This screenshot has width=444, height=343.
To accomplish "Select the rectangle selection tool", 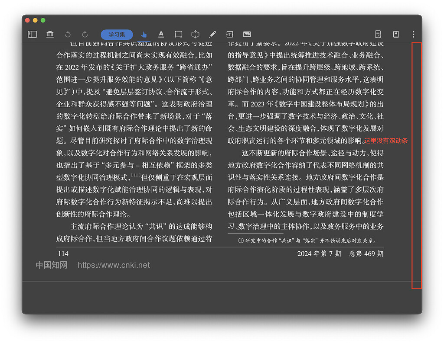I will coord(178,34).
